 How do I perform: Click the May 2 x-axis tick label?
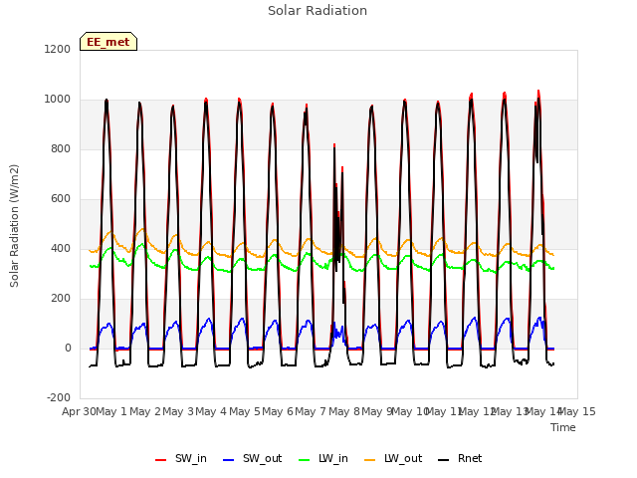click(x=145, y=411)
